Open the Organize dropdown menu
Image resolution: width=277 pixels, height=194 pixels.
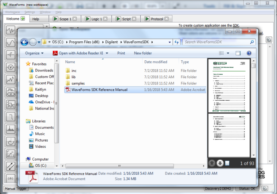tap(34, 53)
